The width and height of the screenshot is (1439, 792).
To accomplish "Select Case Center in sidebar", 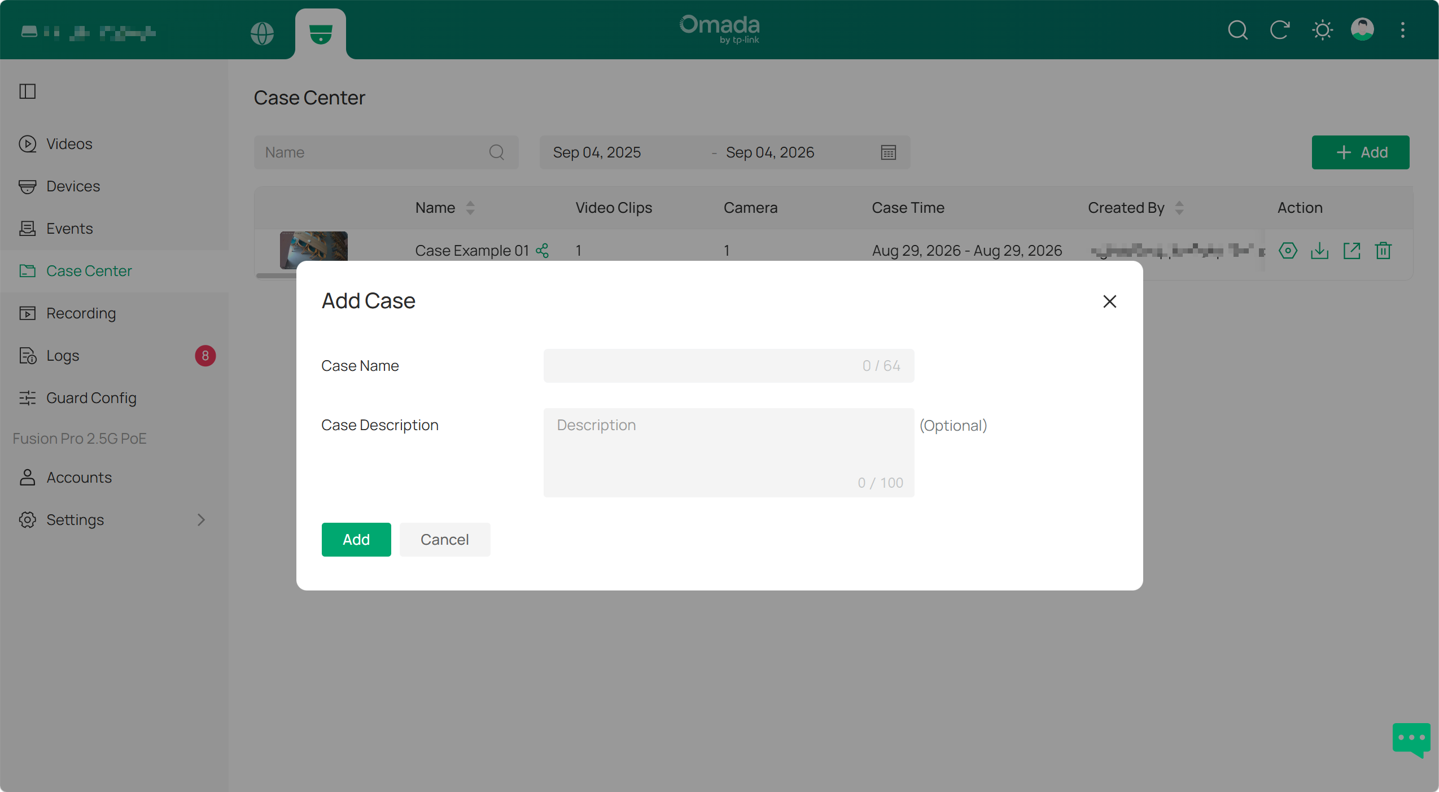I will 114,271.
